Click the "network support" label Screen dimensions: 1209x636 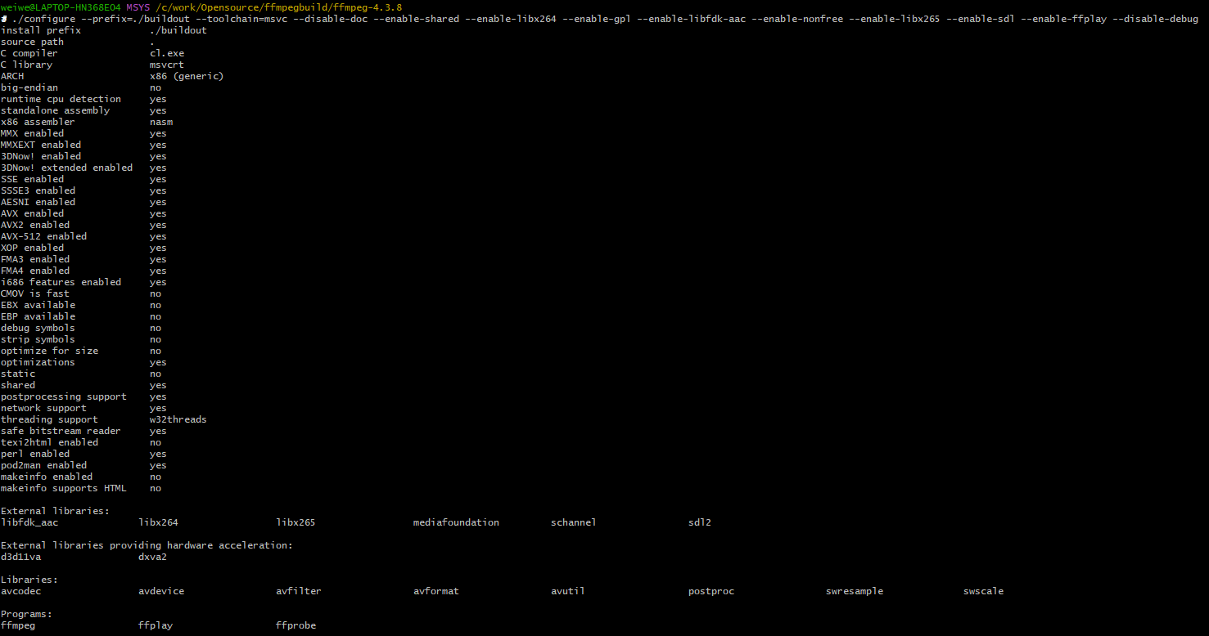(43, 408)
